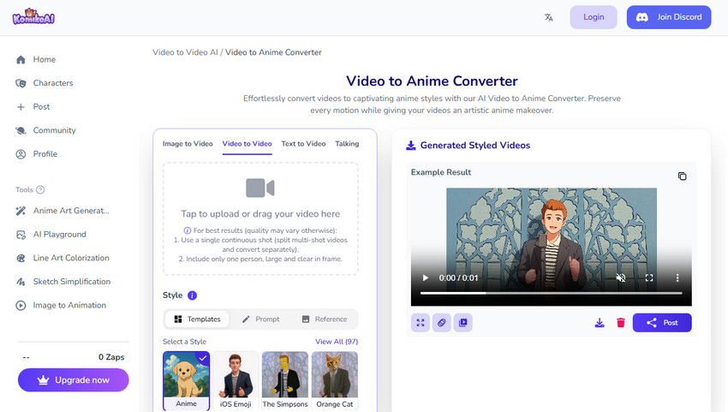The width and height of the screenshot is (728, 412).
Task: Switch to the Image to Video tab
Action: tap(188, 144)
